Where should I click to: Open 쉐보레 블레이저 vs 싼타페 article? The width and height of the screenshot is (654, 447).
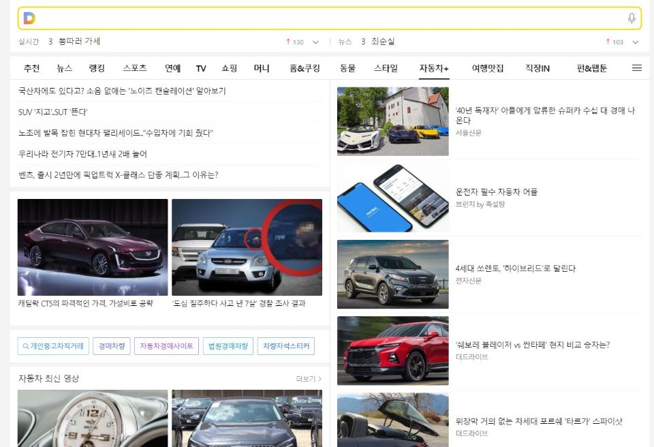click(533, 345)
